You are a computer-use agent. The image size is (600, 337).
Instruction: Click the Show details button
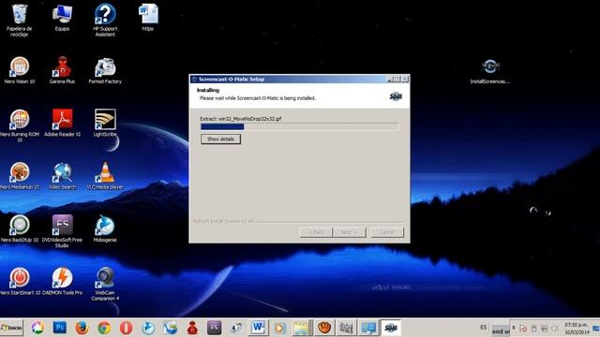221,139
